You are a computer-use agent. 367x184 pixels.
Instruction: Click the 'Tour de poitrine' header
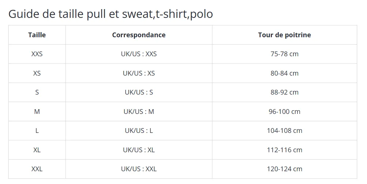284,35
